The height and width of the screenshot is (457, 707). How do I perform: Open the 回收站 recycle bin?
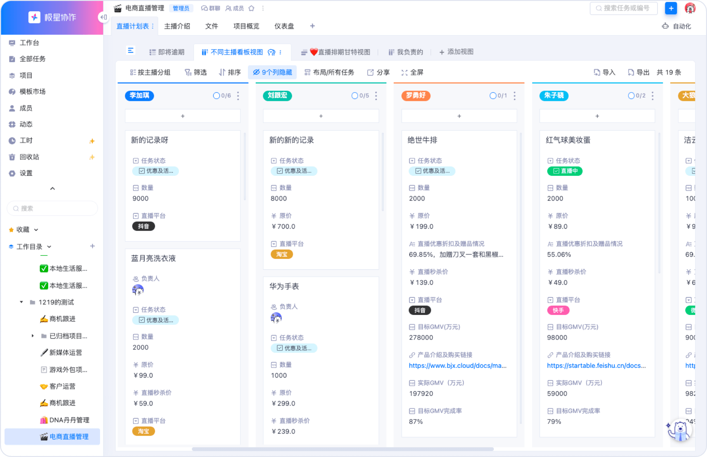coord(29,157)
